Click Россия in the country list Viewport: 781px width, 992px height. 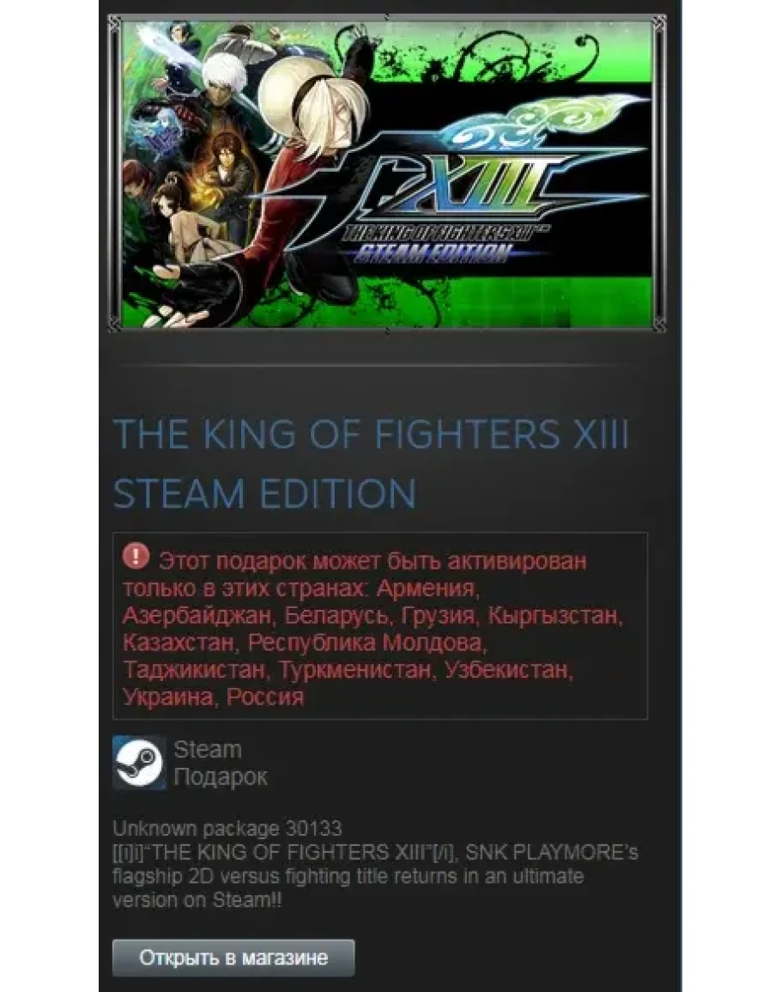click(x=265, y=697)
